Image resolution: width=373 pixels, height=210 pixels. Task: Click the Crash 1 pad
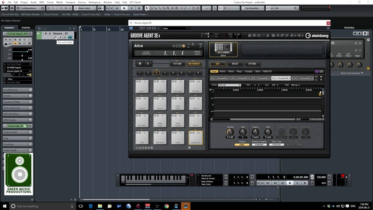point(142,86)
